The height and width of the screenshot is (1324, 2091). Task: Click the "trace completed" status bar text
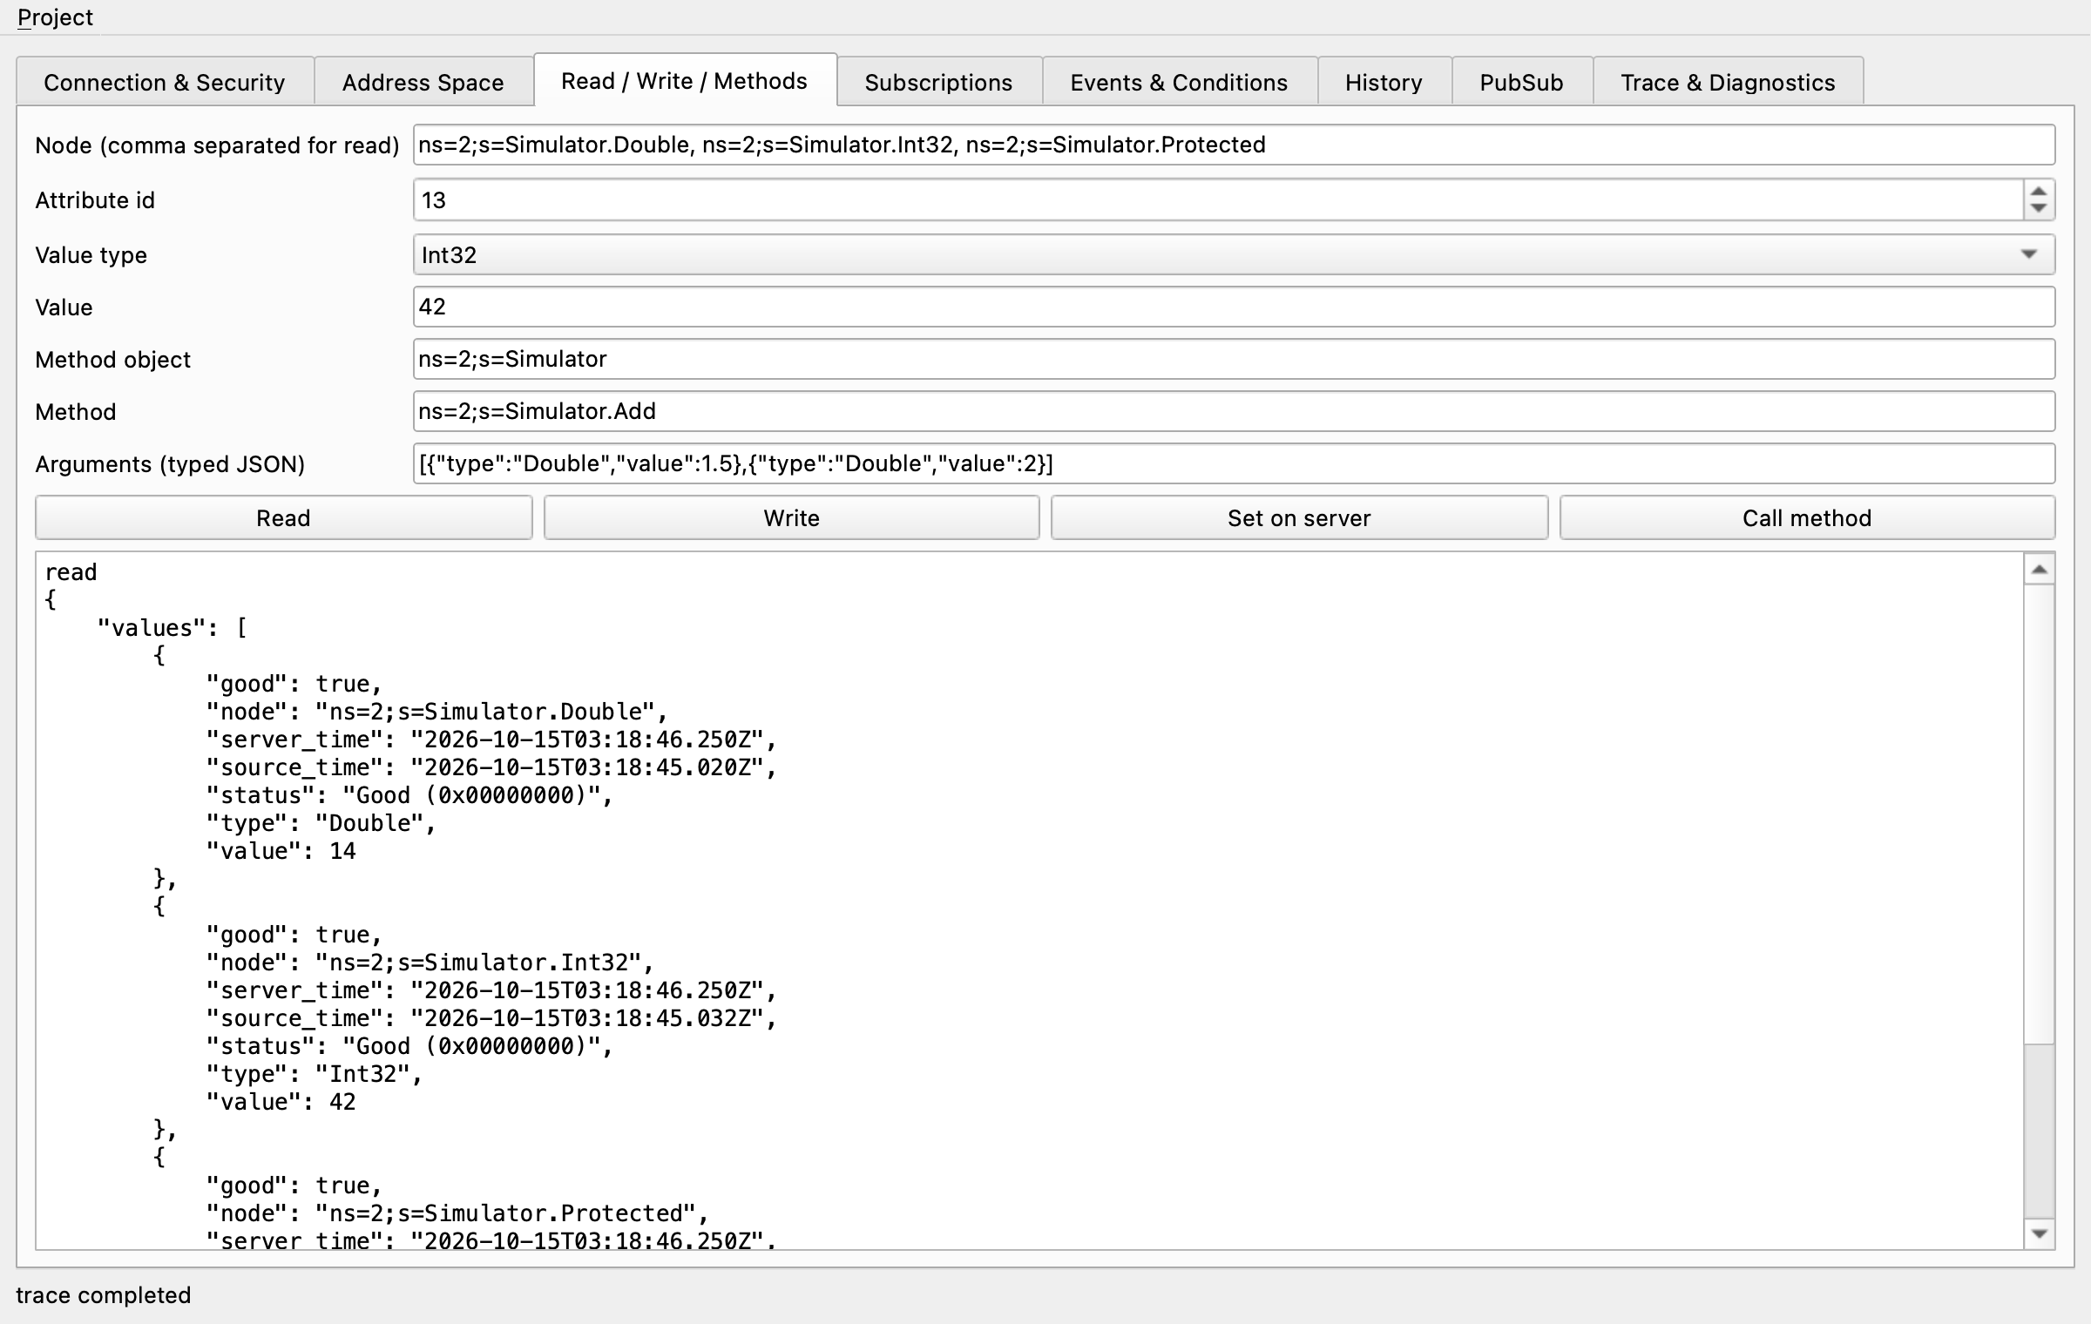pyautogui.click(x=104, y=1295)
